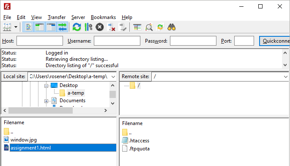Image resolution: width=290 pixels, height=166 pixels.
Task: Select the root folder in remote tree
Action: 139,85
